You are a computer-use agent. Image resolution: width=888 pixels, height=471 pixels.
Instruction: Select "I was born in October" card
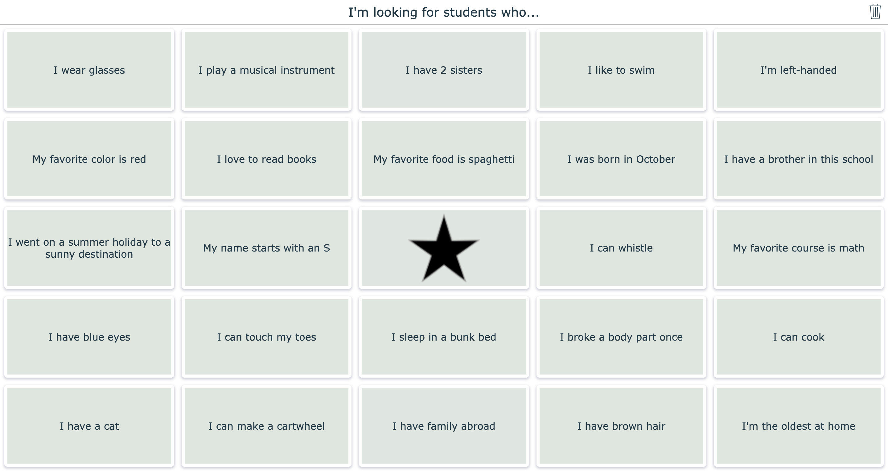point(621,159)
